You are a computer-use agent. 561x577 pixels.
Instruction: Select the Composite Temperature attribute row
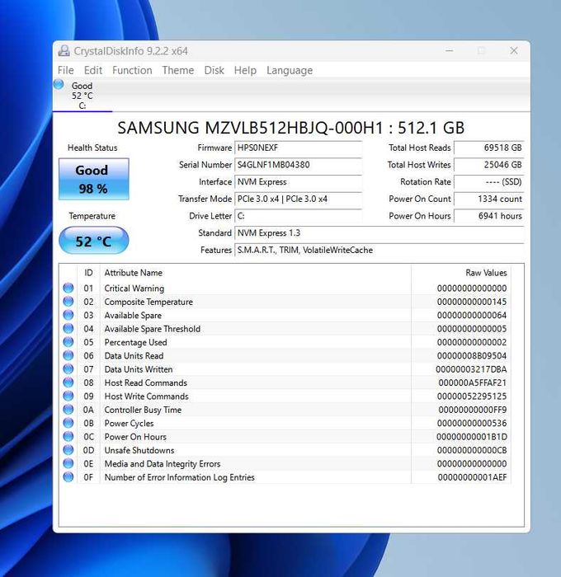point(285,302)
